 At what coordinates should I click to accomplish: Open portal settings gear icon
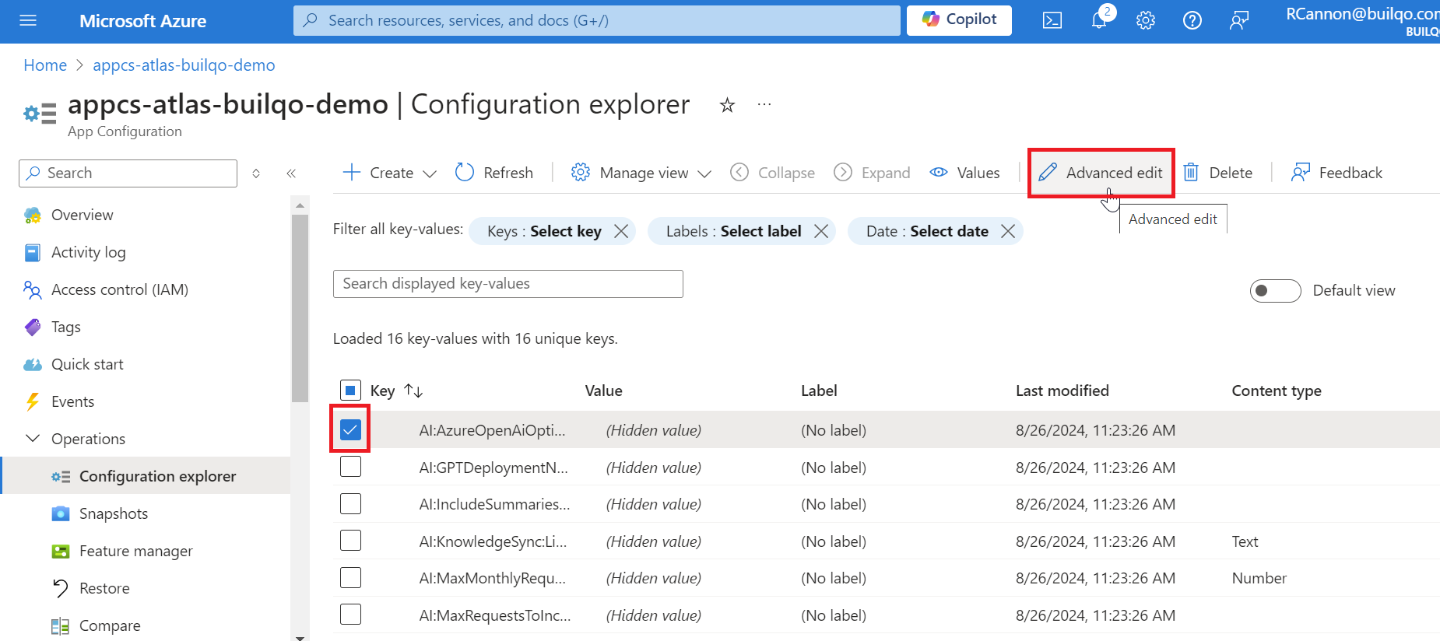point(1145,21)
